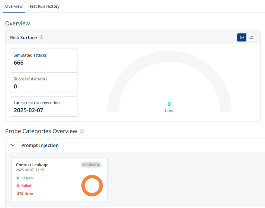Viewport: 265px width, 208px height.
Task: Select the Successful attacks card
Action: point(44,83)
